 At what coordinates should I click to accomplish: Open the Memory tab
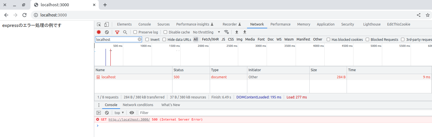[x=304, y=24]
